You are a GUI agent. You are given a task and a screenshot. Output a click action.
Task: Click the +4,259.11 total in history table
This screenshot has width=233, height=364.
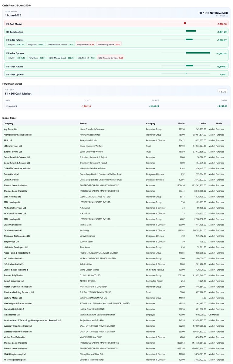[x=222, y=106]
